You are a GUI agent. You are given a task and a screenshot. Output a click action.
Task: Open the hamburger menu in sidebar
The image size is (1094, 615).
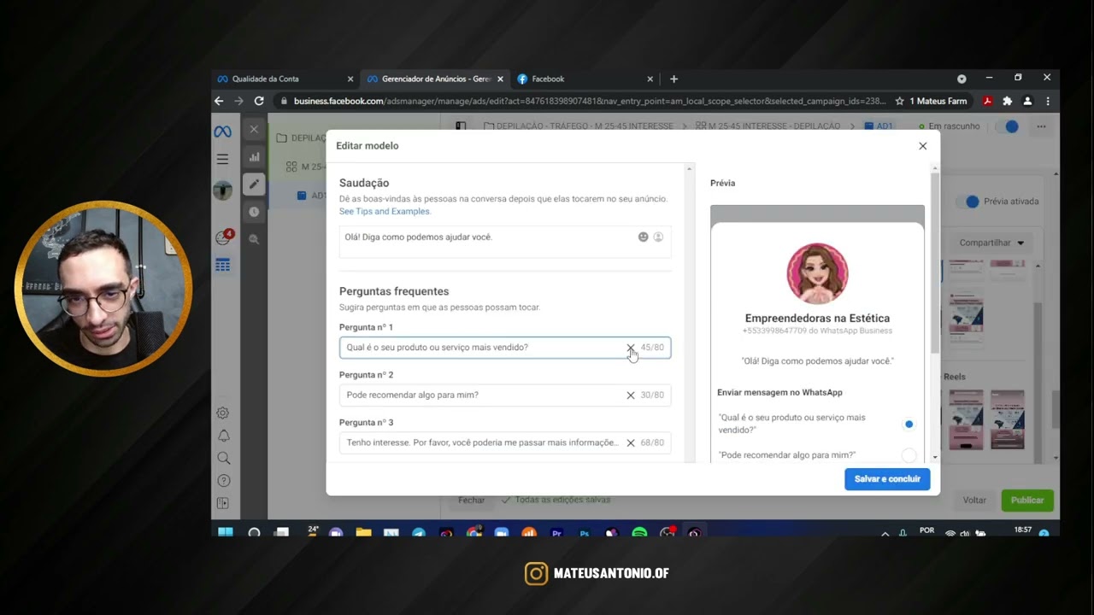pos(222,159)
